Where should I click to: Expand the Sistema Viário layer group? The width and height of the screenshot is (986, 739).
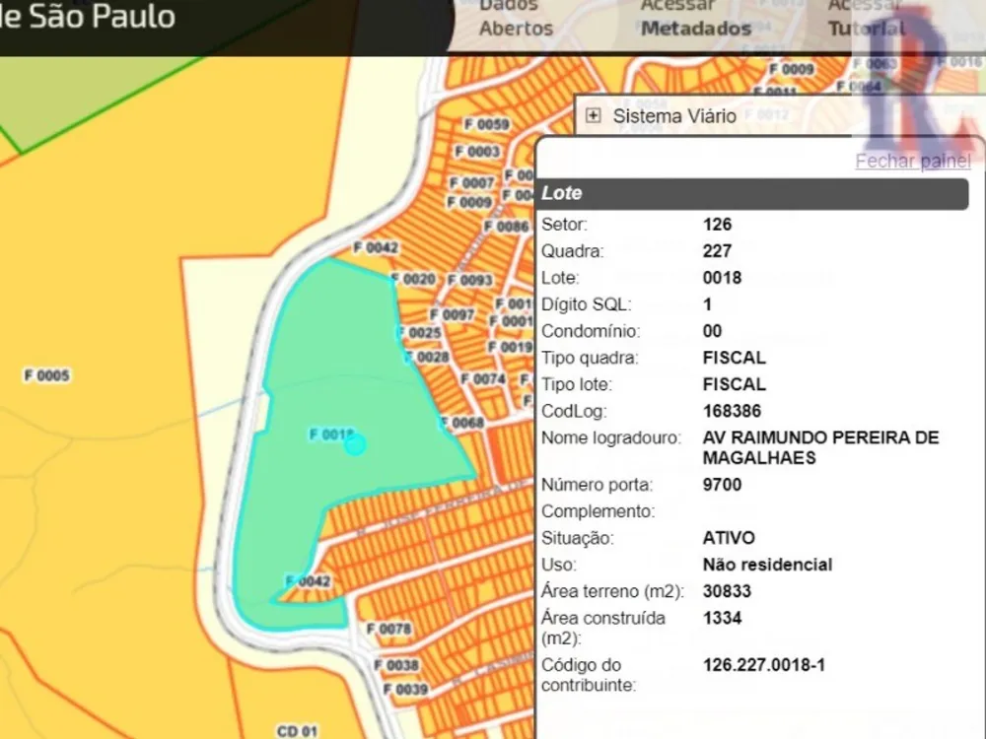coord(593,115)
